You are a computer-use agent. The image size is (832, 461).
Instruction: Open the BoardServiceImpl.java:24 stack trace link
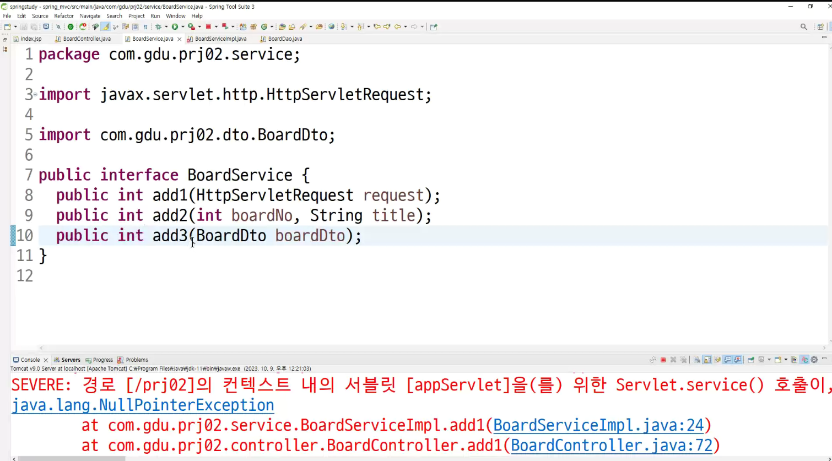click(599, 425)
